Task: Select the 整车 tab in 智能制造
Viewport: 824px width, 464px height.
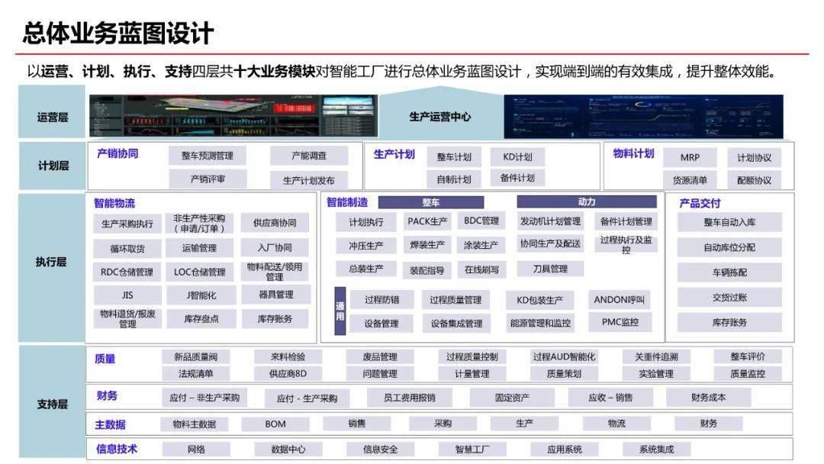Action: click(x=431, y=202)
